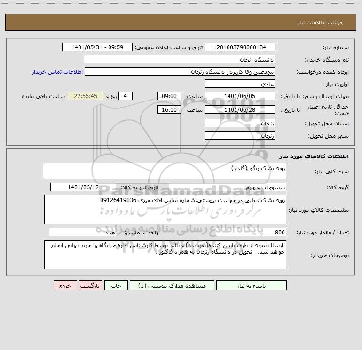Click the اولویت نیاز label
This screenshot has width=362, height=350.
tap(336, 84)
